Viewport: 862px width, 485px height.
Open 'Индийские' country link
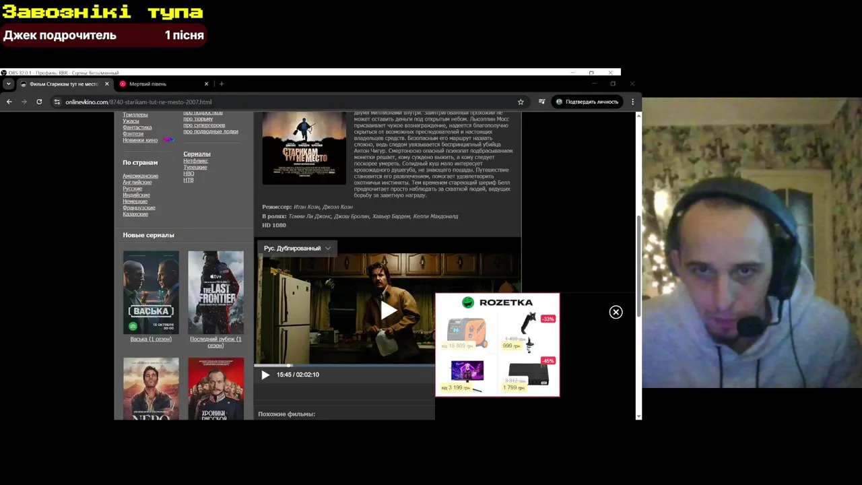(136, 195)
